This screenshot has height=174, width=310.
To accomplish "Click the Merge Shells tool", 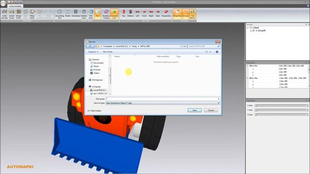I will coord(18,14).
